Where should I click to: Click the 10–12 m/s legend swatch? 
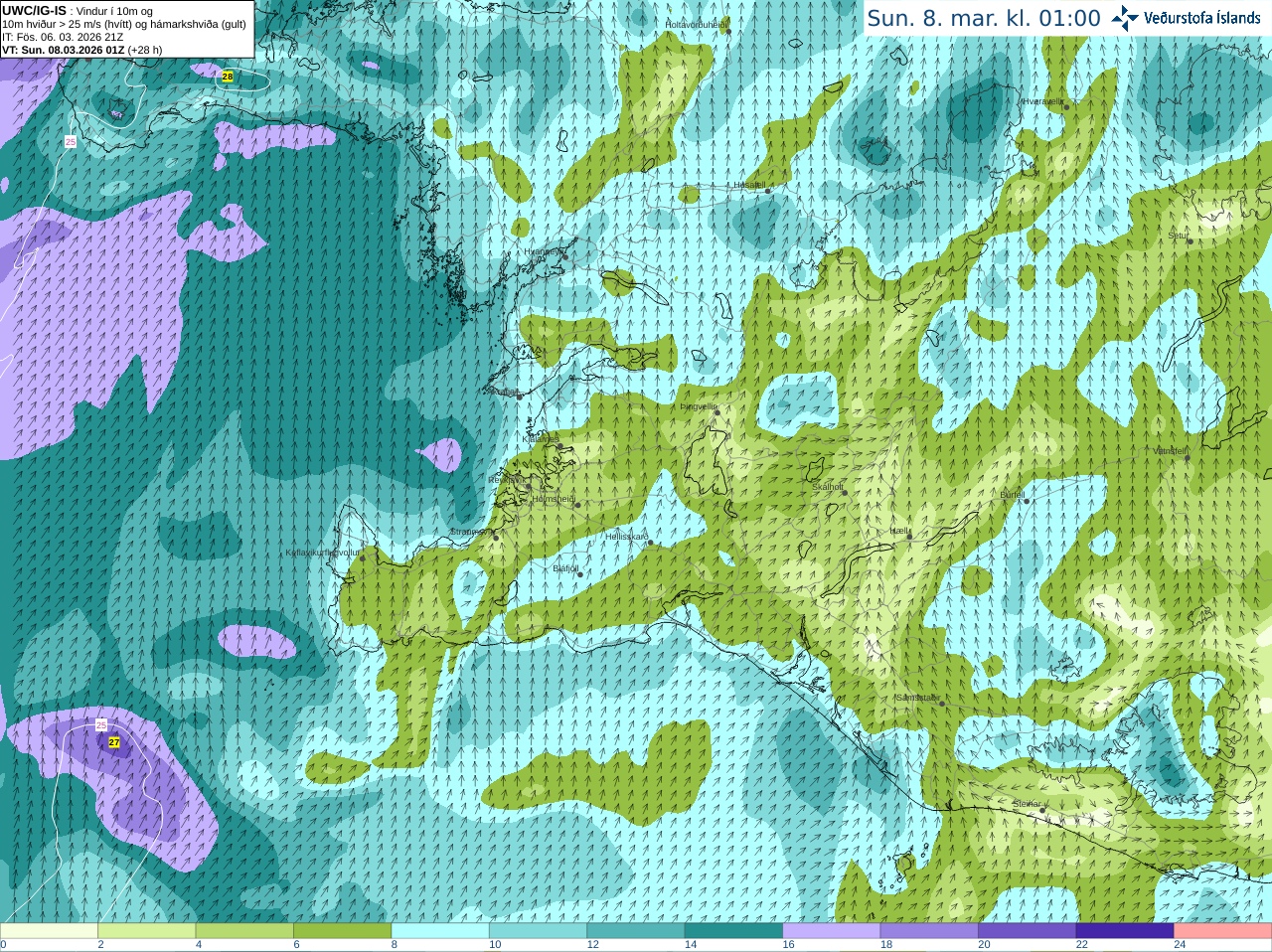coord(539,931)
